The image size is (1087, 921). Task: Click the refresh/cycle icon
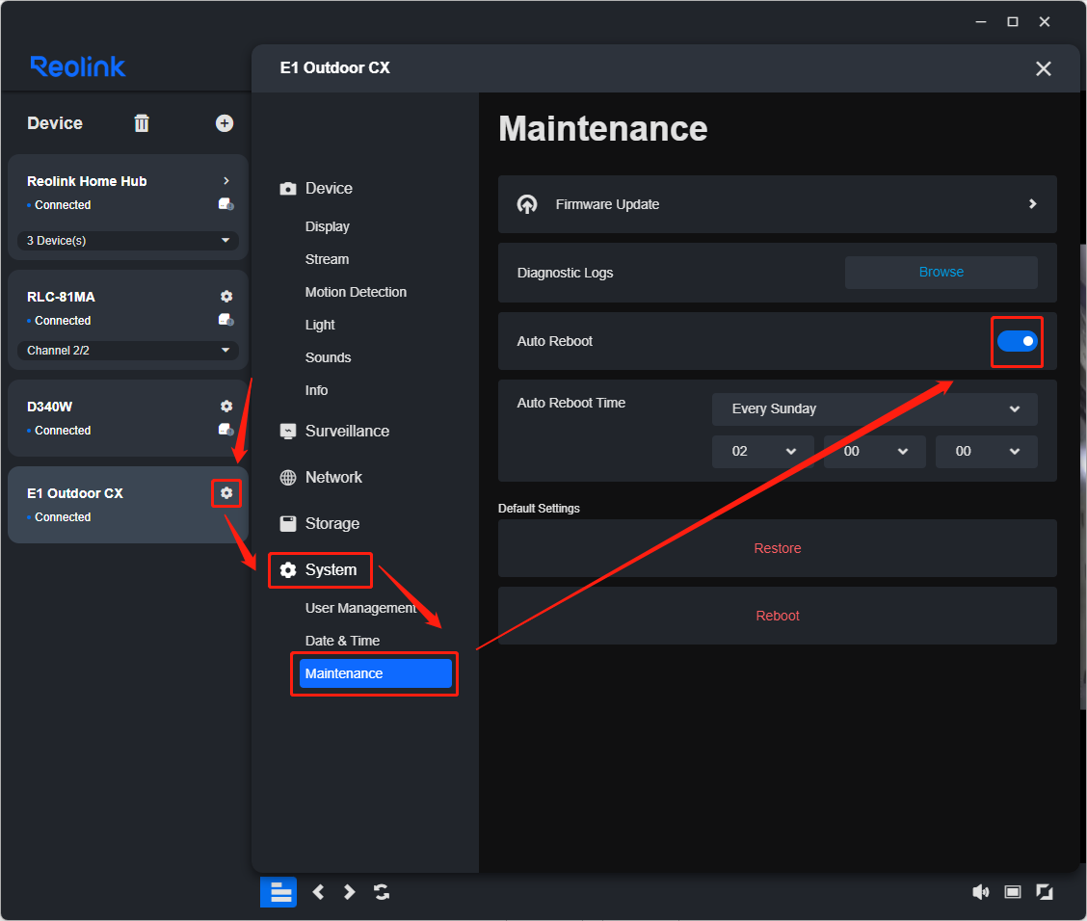[382, 892]
